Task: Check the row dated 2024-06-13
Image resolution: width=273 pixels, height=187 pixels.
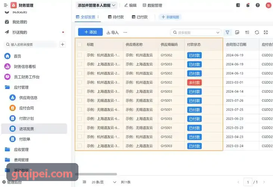Action: tap(80, 73)
